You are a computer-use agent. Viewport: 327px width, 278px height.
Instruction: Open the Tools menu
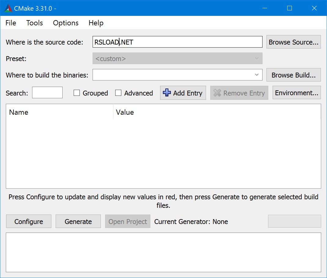[34, 23]
